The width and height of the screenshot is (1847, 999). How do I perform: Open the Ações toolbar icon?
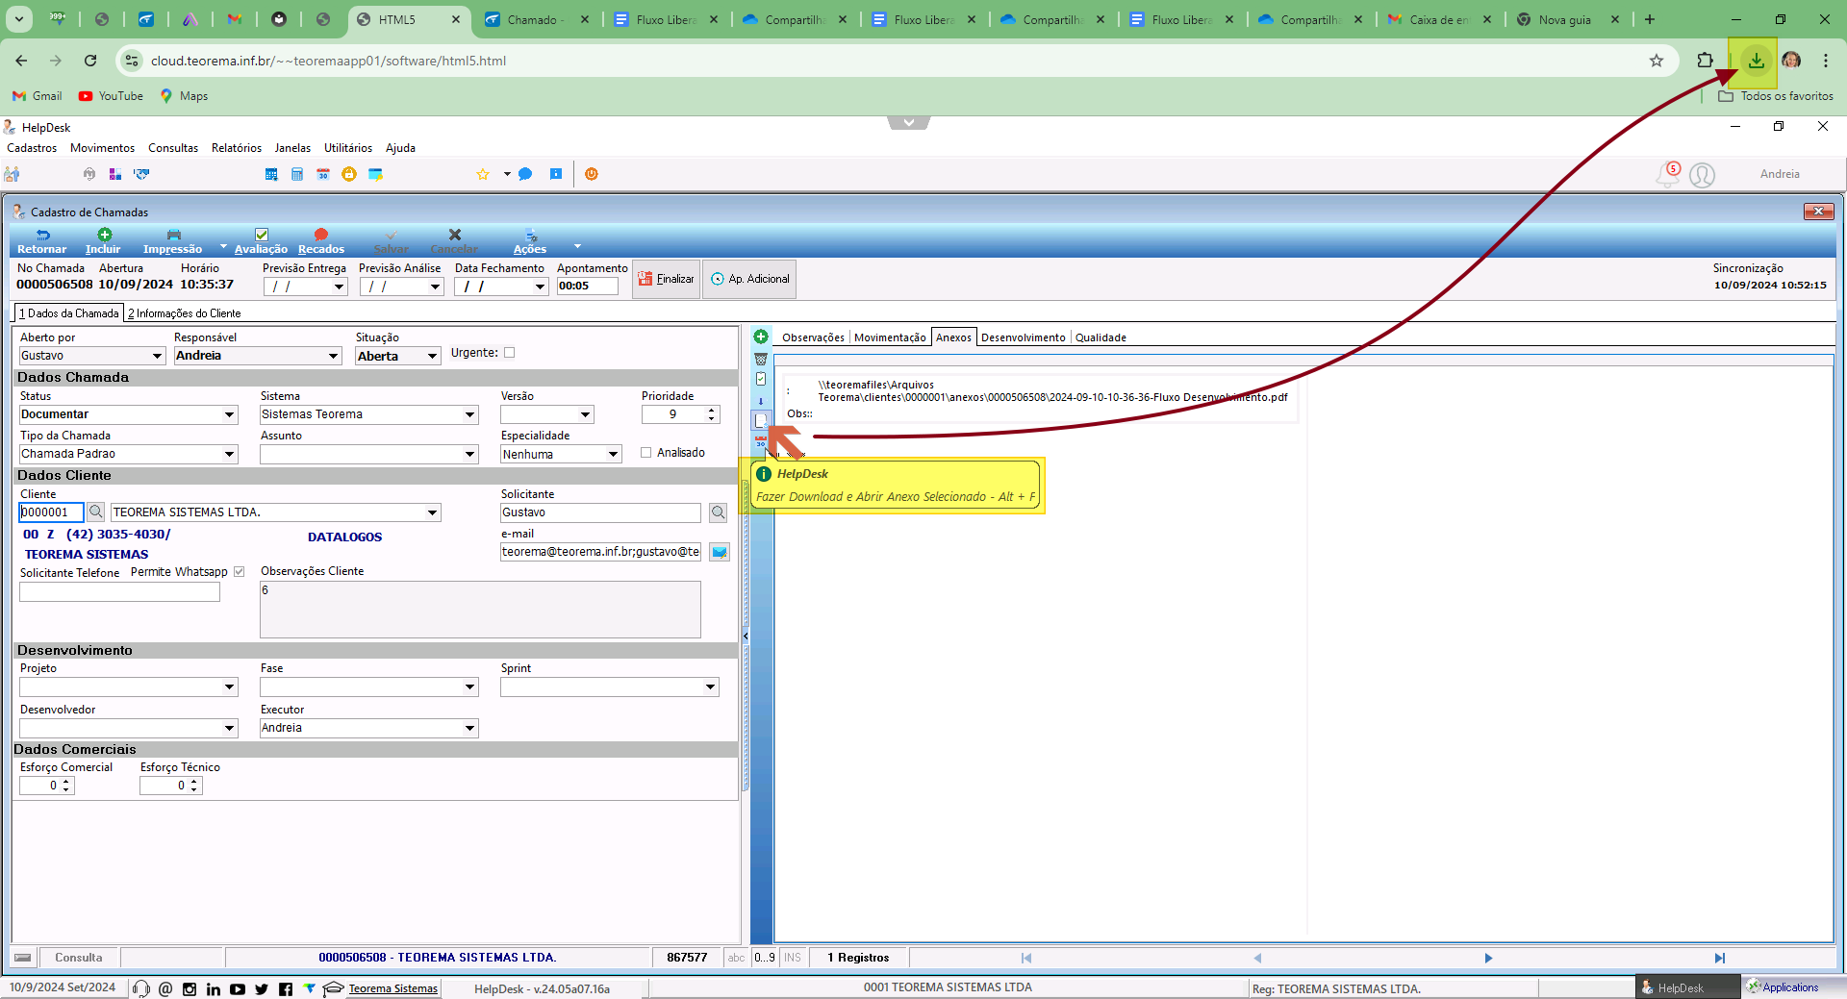click(x=531, y=235)
